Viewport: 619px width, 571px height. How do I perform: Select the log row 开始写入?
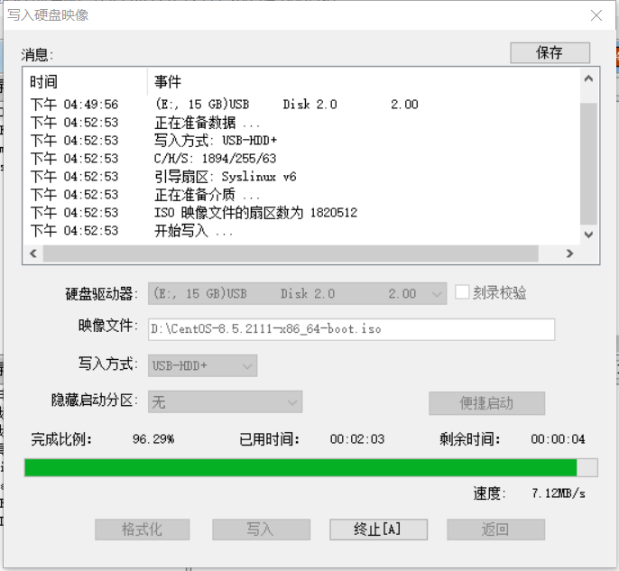pyautogui.click(x=301, y=231)
